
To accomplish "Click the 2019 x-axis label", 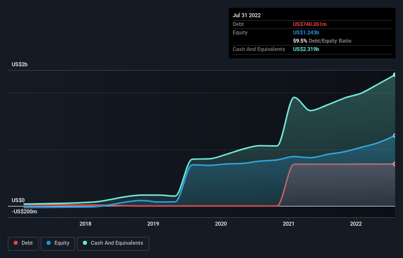I will pos(153,224).
